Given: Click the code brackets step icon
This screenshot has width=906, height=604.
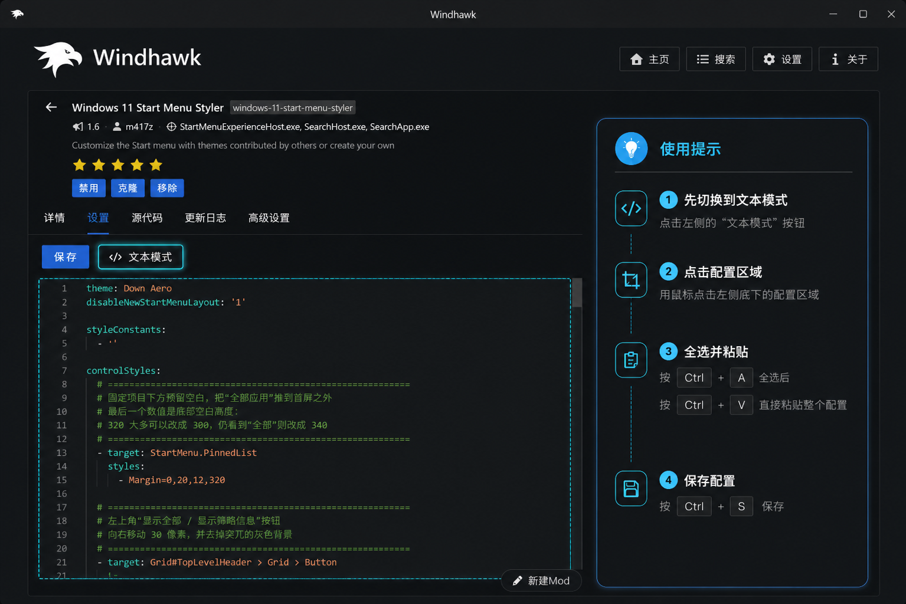Looking at the screenshot, I should tap(631, 208).
